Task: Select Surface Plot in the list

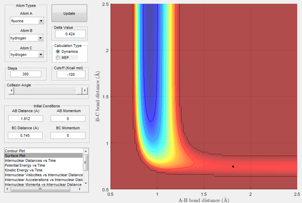Action: [44, 156]
